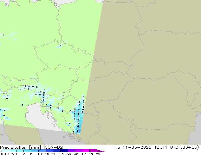Pick the 1–2 mm legend color box

click(20, 151)
